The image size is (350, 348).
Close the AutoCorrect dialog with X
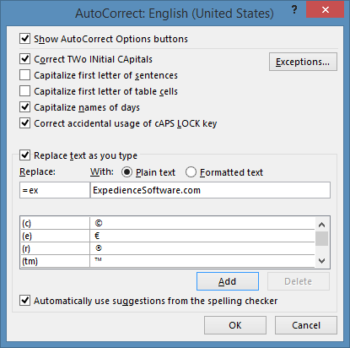point(326,9)
